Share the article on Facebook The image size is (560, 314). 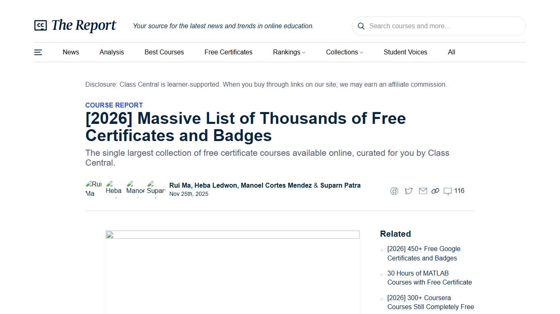coord(394,191)
